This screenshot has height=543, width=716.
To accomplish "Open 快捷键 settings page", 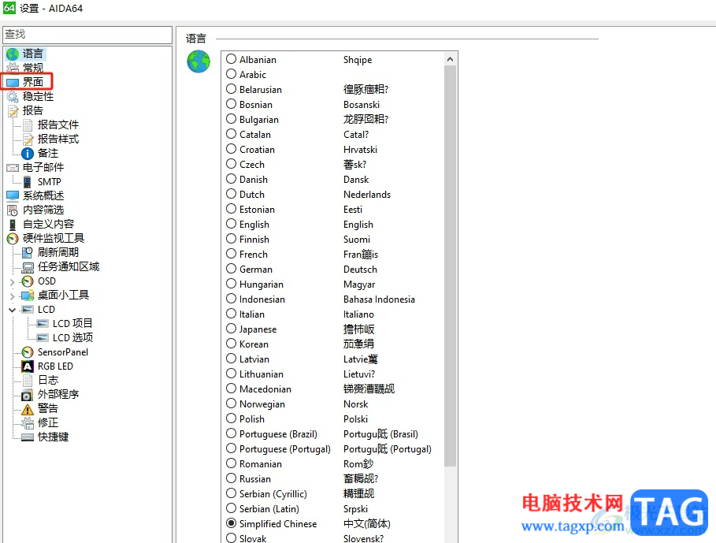I will point(53,437).
